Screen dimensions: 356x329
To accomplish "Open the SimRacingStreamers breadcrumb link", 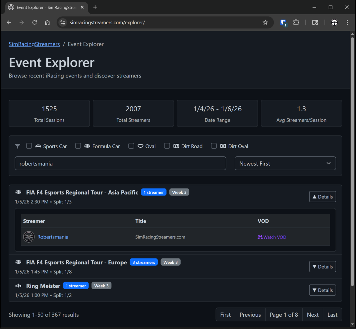I will point(34,44).
